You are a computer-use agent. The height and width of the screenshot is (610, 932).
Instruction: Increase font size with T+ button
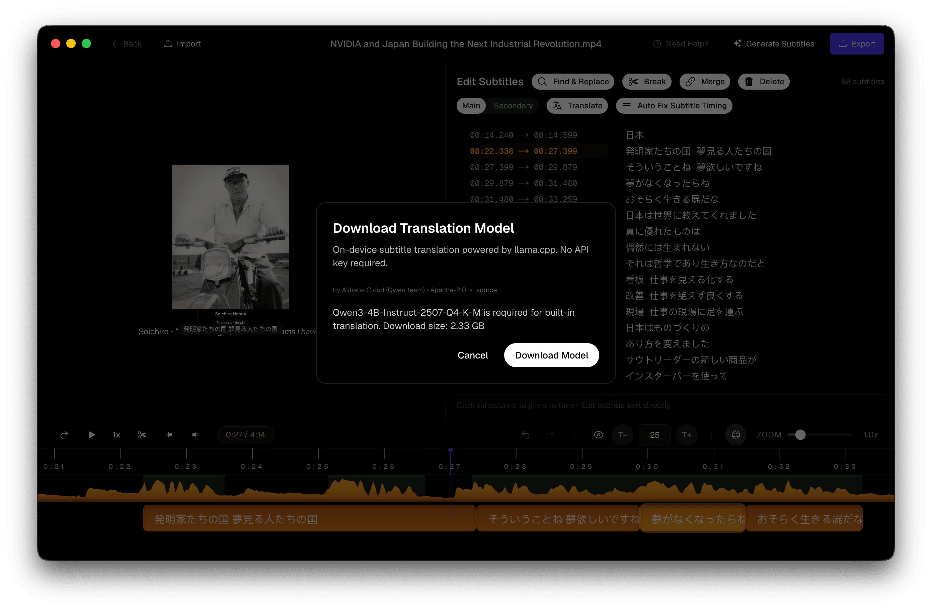pyautogui.click(x=687, y=435)
